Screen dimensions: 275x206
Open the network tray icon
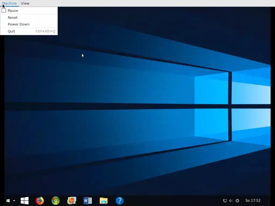click(x=225, y=201)
